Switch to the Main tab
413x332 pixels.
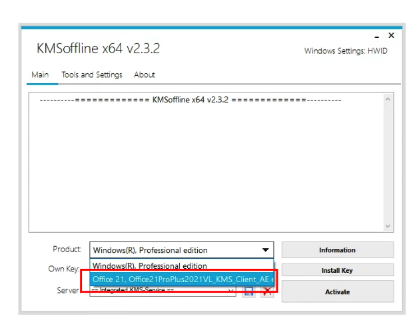point(40,75)
